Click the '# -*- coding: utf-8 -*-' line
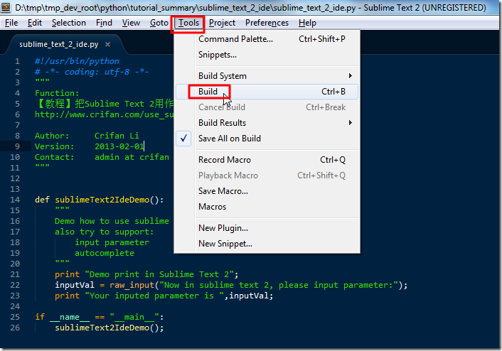502x351 pixels. pos(92,72)
